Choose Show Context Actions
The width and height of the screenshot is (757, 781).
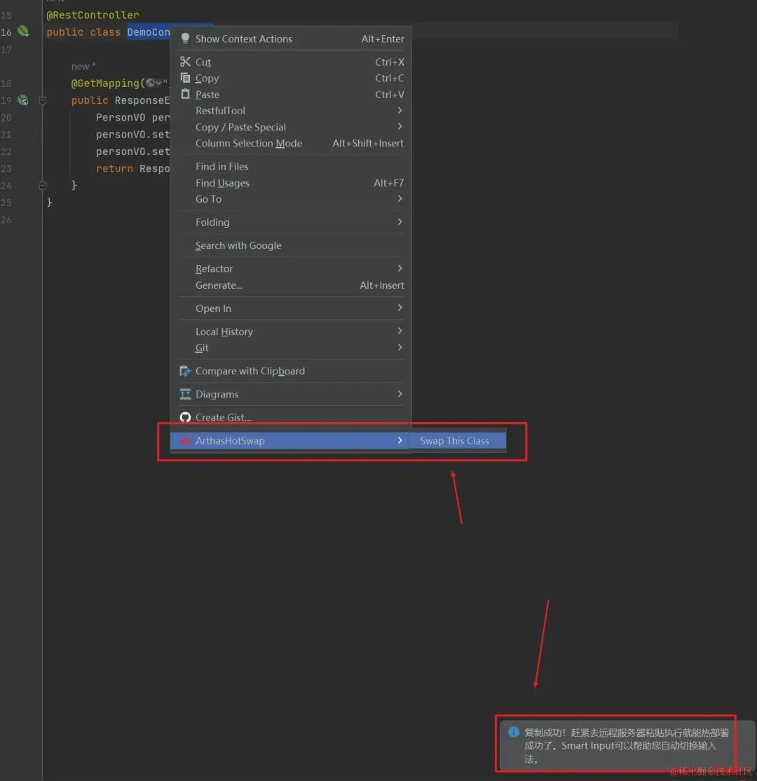tap(292, 39)
